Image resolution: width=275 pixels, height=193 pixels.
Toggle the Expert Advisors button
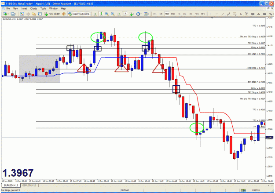pos(79,14)
